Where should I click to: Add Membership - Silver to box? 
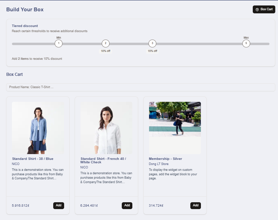click(x=195, y=205)
